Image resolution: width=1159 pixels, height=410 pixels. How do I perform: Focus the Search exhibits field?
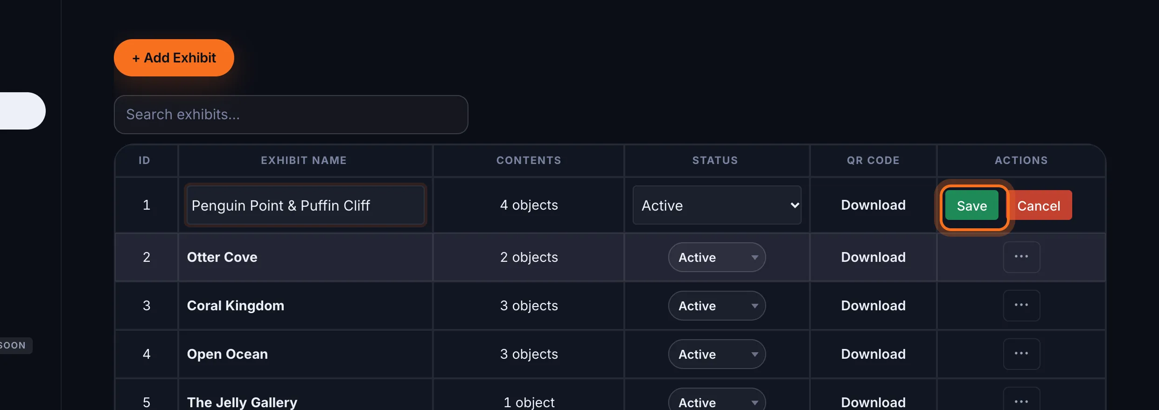(x=291, y=115)
